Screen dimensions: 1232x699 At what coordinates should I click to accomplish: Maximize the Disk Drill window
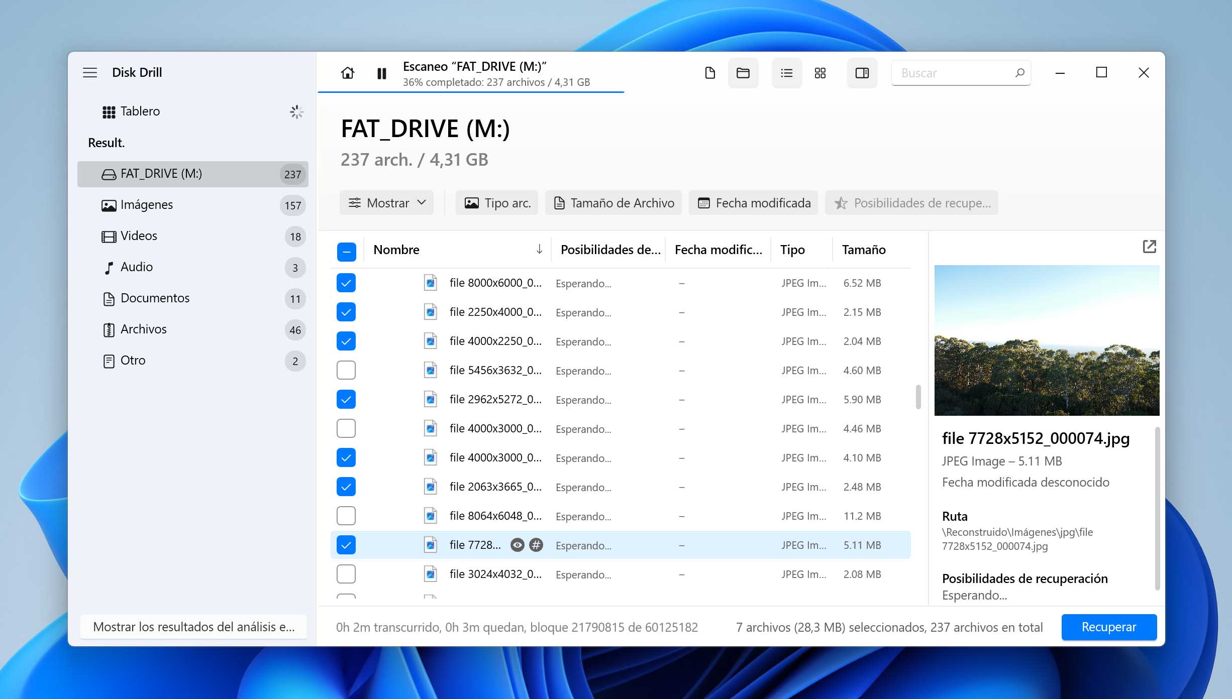click(1101, 73)
